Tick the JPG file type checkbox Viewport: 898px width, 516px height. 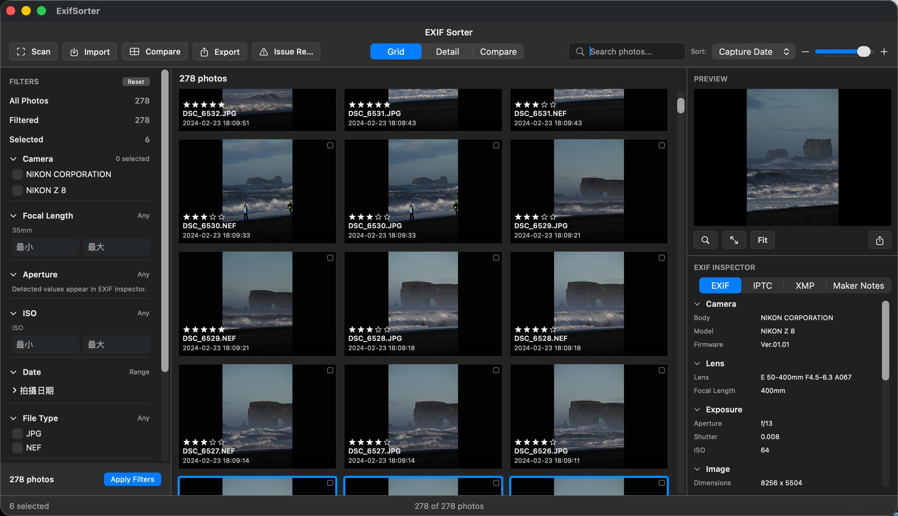[x=17, y=433]
